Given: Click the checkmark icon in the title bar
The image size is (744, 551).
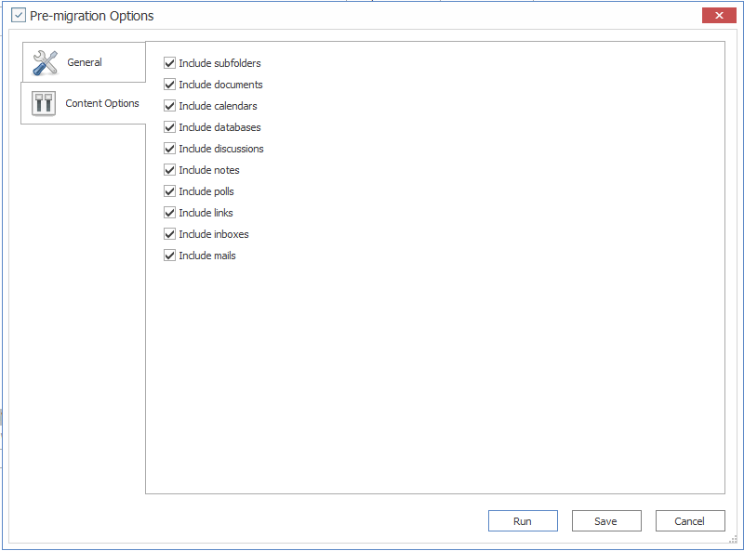Looking at the screenshot, I should click(18, 15).
